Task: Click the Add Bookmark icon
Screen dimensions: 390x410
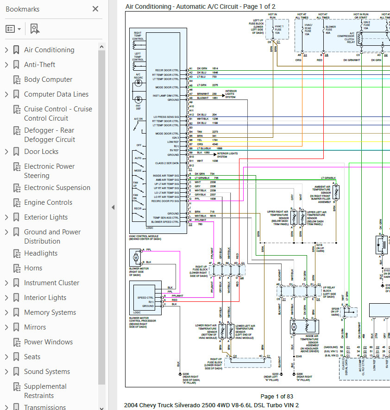Action: (34, 28)
